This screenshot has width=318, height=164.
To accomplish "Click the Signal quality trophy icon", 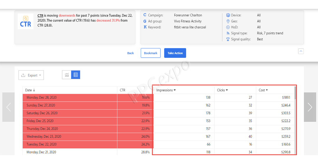I will (x=228, y=39).
